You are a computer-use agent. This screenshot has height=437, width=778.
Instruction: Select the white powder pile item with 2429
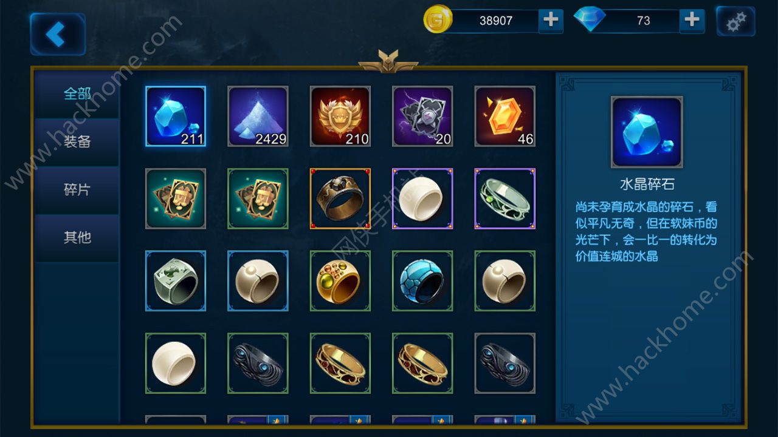click(x=258, y=117)
